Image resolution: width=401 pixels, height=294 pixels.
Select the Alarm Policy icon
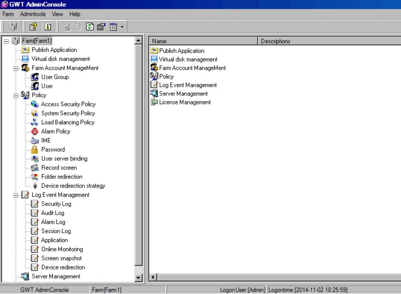point(35,131)
